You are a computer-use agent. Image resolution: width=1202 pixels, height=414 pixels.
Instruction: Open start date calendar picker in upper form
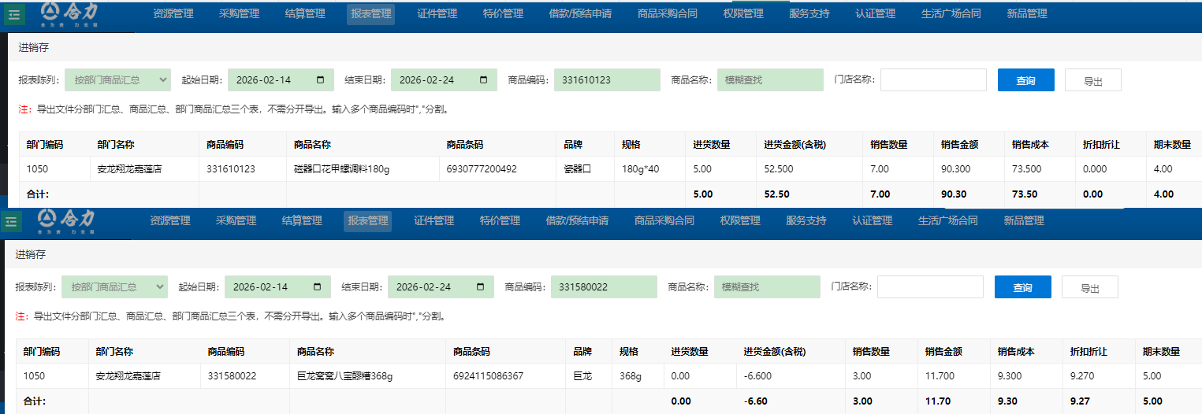tap(320, 80)
